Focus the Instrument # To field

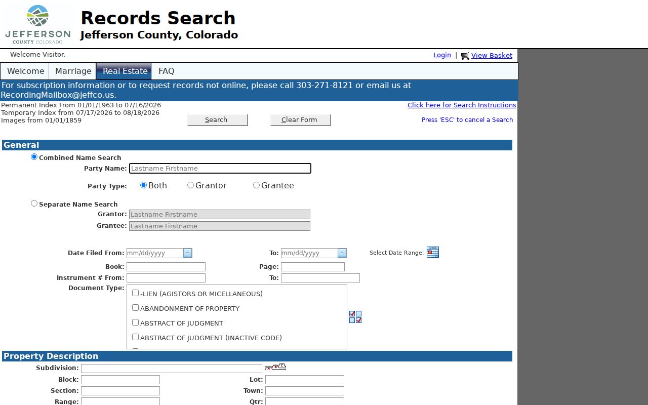pos(320,278)
